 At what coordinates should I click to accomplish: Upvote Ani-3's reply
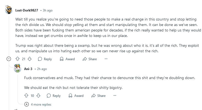coord(26,95)
